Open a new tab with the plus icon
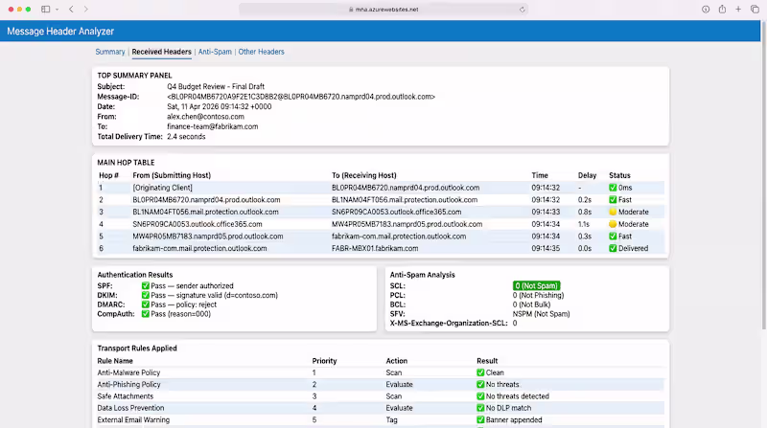The image size is (767, 428). [x=737, y=9]
